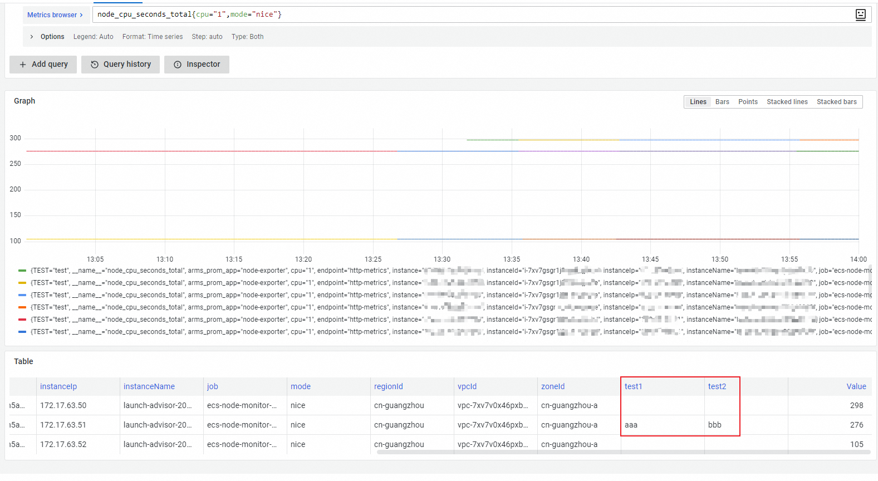
Task: Click the Step: auto option text
Action: 207,37
